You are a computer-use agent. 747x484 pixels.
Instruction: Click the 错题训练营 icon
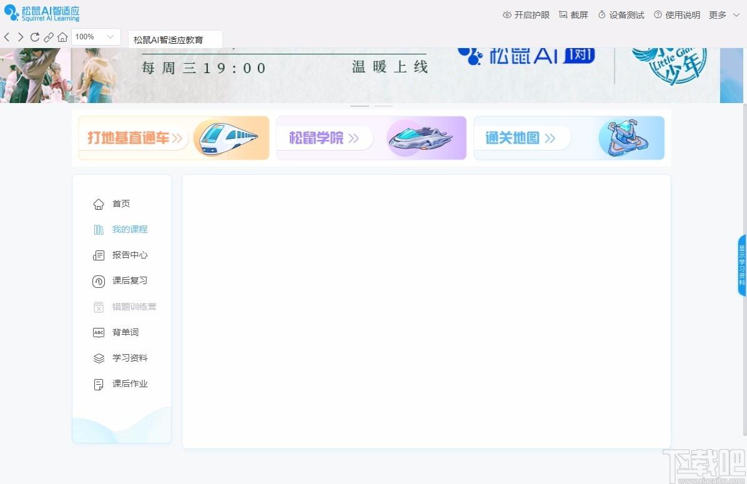pyautogui.click(x=99, y=307)
